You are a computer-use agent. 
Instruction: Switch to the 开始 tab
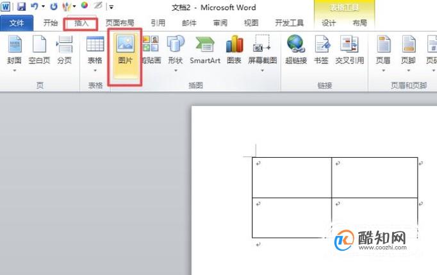click(51, 23)
